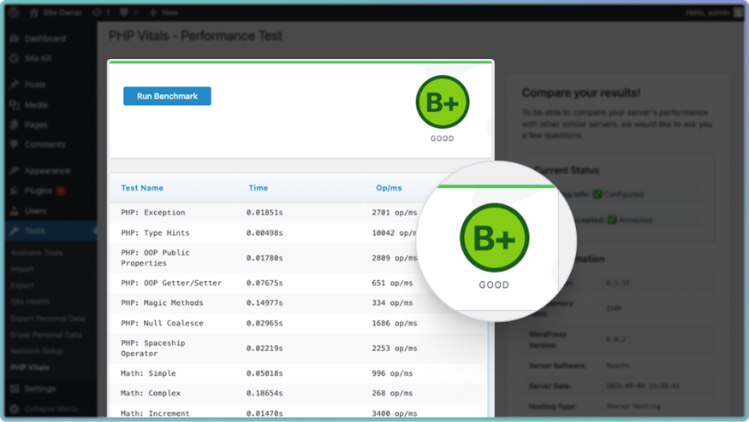Open the Site Health submenu link
The image size is (749, 422).
pos(30,302)
